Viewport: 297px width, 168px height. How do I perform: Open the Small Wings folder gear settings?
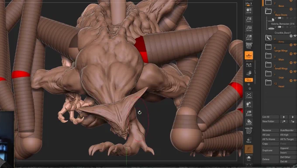[x=291, y=63]
